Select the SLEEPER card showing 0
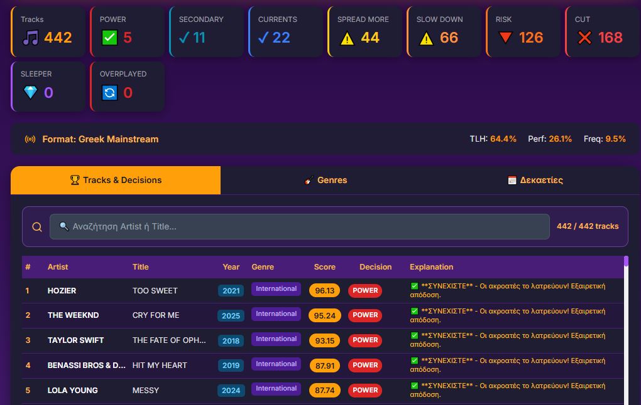Screen dimensions: 641x405 [x=48, y=87]
